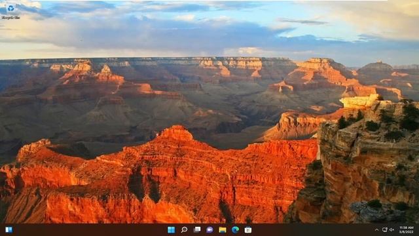Viewport: 419px width, 236px height.
Task: Launch Microsoft Edge from the taskbar
Action: pos(236,229)
